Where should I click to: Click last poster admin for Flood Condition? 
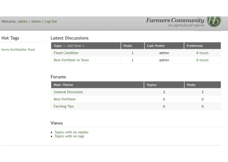tap(164, 53)
